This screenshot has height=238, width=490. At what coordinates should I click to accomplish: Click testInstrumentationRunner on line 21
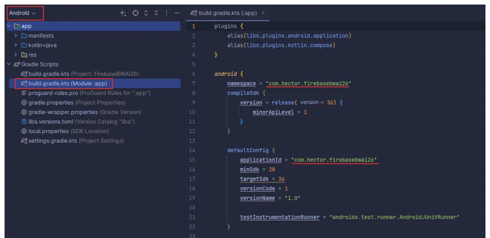(280, 217)
